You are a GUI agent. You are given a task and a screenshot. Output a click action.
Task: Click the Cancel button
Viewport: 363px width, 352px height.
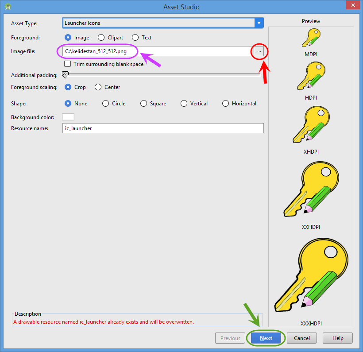pos(301,338)
